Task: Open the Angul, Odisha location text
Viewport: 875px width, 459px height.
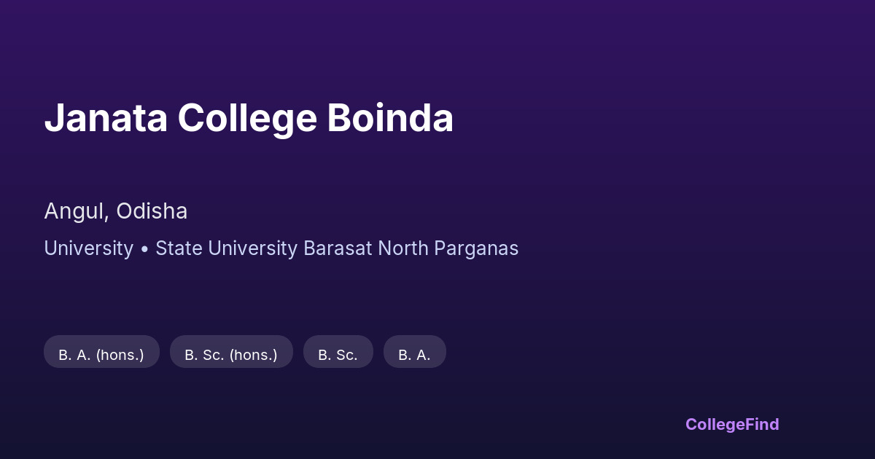Action: click(115, 211)
